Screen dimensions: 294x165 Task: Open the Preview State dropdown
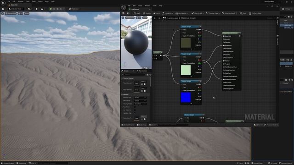213,13
